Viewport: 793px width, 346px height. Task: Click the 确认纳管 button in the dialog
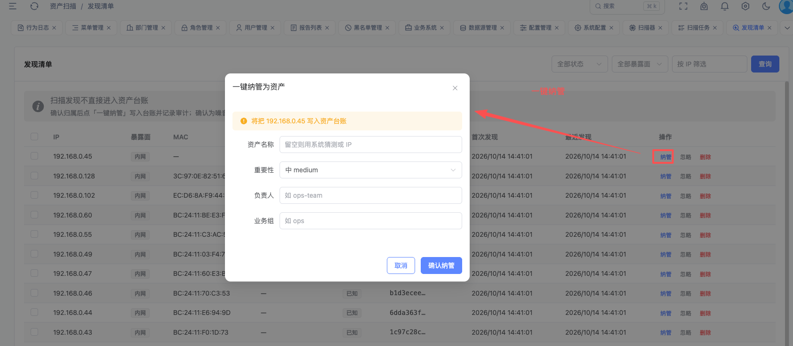441,266
